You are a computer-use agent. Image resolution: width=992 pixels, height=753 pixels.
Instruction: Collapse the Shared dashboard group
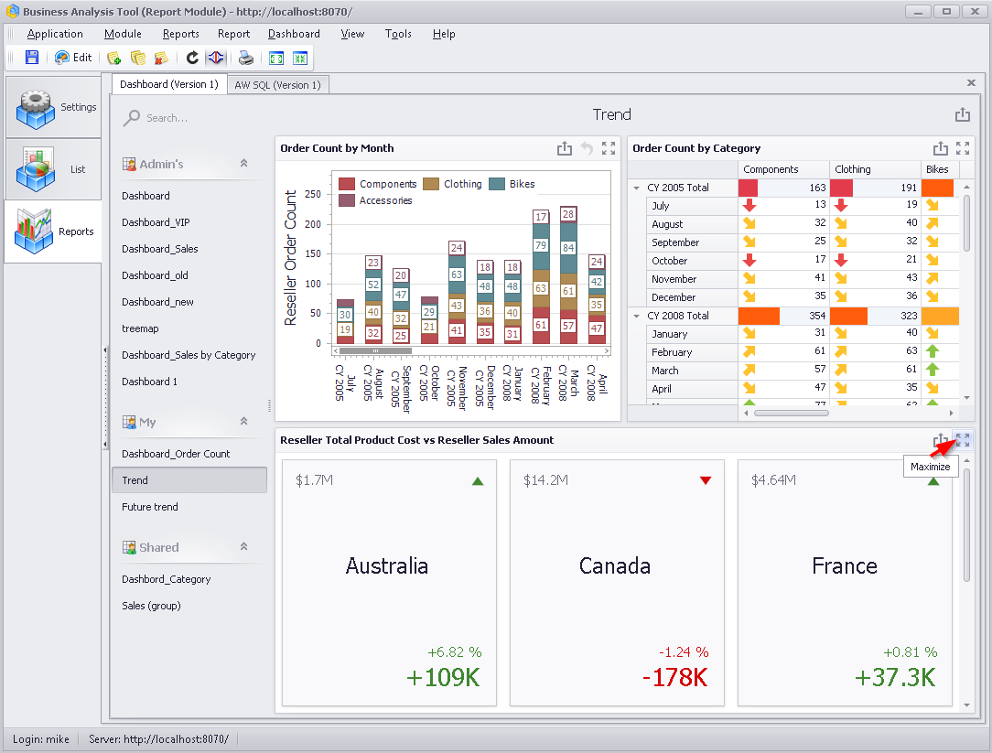point(243,547)
